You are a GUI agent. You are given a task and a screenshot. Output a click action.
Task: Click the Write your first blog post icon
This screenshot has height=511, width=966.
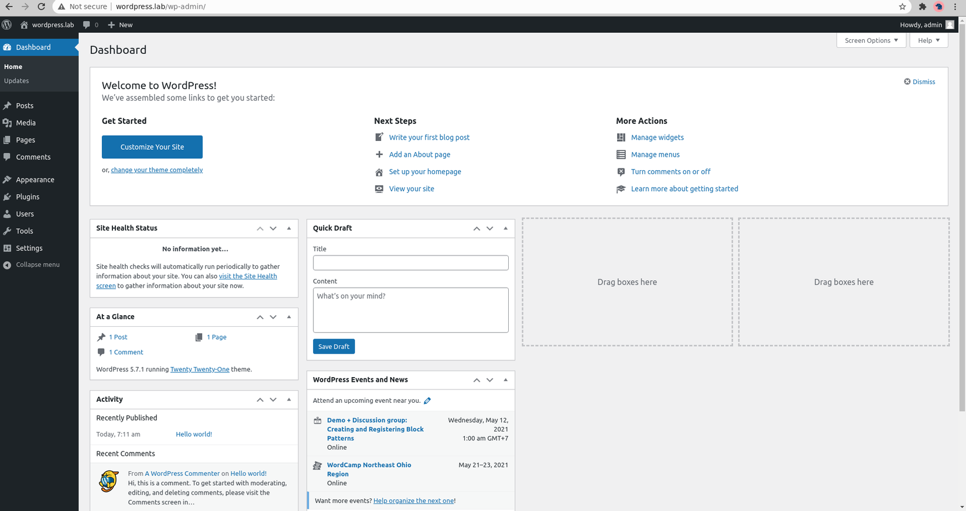click(379, 137)
